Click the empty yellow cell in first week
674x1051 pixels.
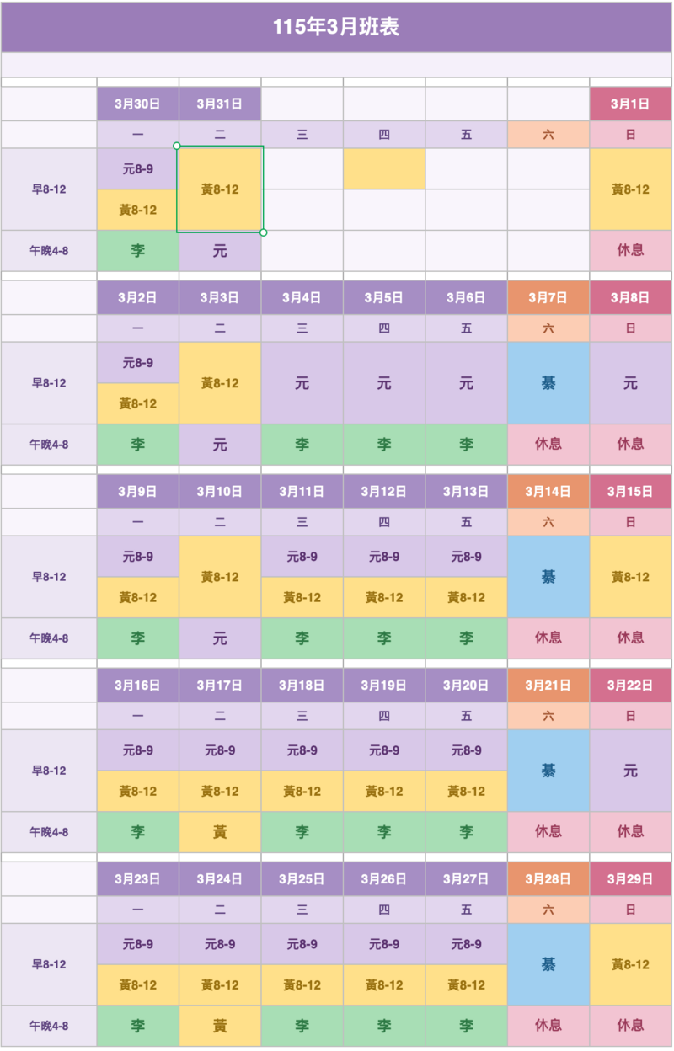(x=384, y=168)
